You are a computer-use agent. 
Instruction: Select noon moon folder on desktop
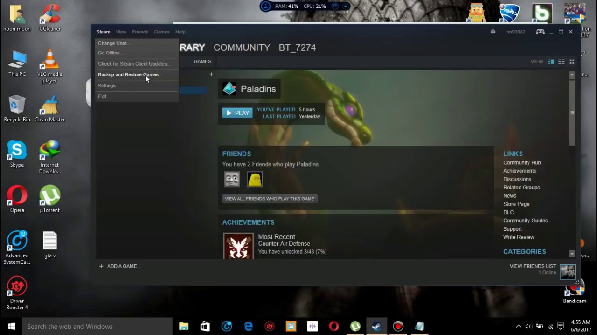click(x=17, y=18)
